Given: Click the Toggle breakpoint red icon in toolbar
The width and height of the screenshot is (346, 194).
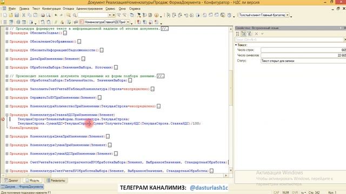Looking at the screenshot, I should 138,22.
